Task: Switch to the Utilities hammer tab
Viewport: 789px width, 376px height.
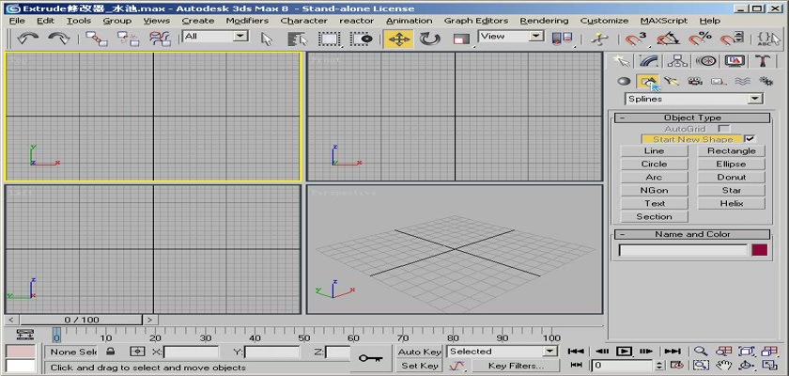Action: click(x=763, y=61)
